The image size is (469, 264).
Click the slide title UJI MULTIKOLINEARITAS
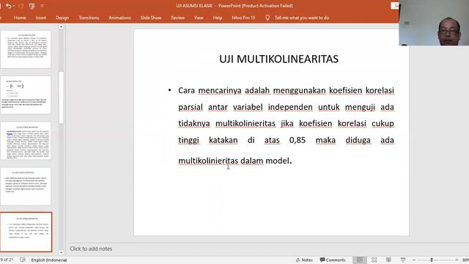point(278,59)
